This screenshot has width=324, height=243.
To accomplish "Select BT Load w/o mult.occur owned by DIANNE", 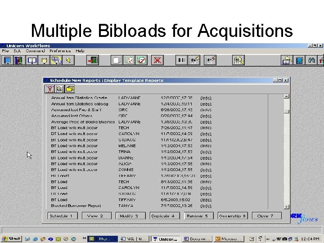I will [x=131, y=158].
